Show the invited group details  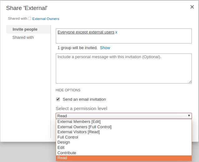pos(105,48)
